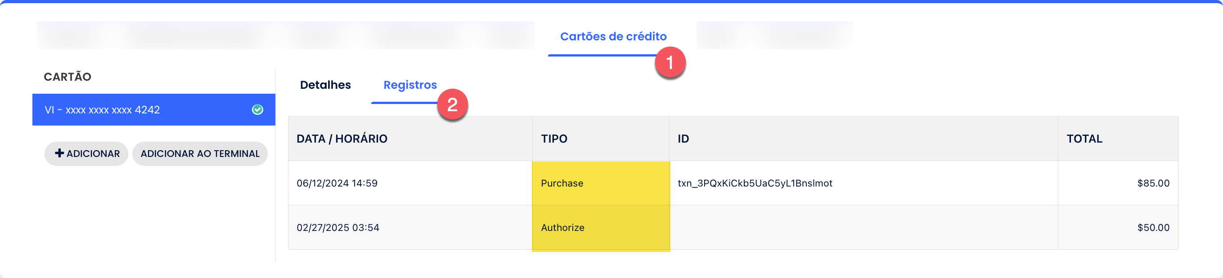This screenshot has width=1223, height=278.
Task: Switch to the Detalhes tab
Action: point(325,85)
